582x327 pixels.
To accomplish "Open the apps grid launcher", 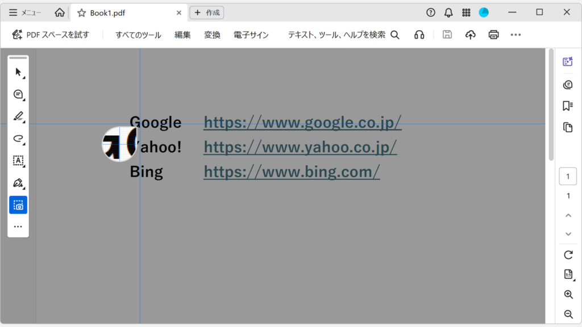I will tap(466, 12).
